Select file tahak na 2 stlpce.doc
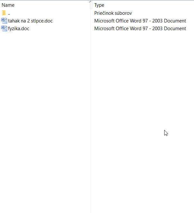 pos(30,21)
